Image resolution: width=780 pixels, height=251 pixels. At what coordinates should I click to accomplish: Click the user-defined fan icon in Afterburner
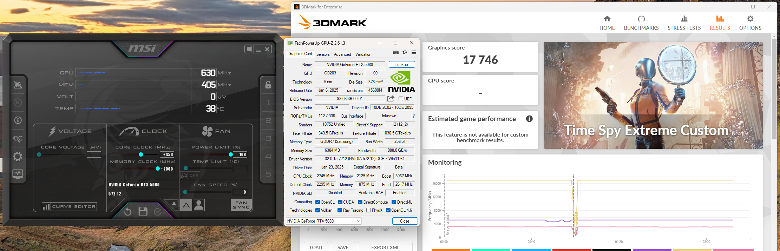199,205
